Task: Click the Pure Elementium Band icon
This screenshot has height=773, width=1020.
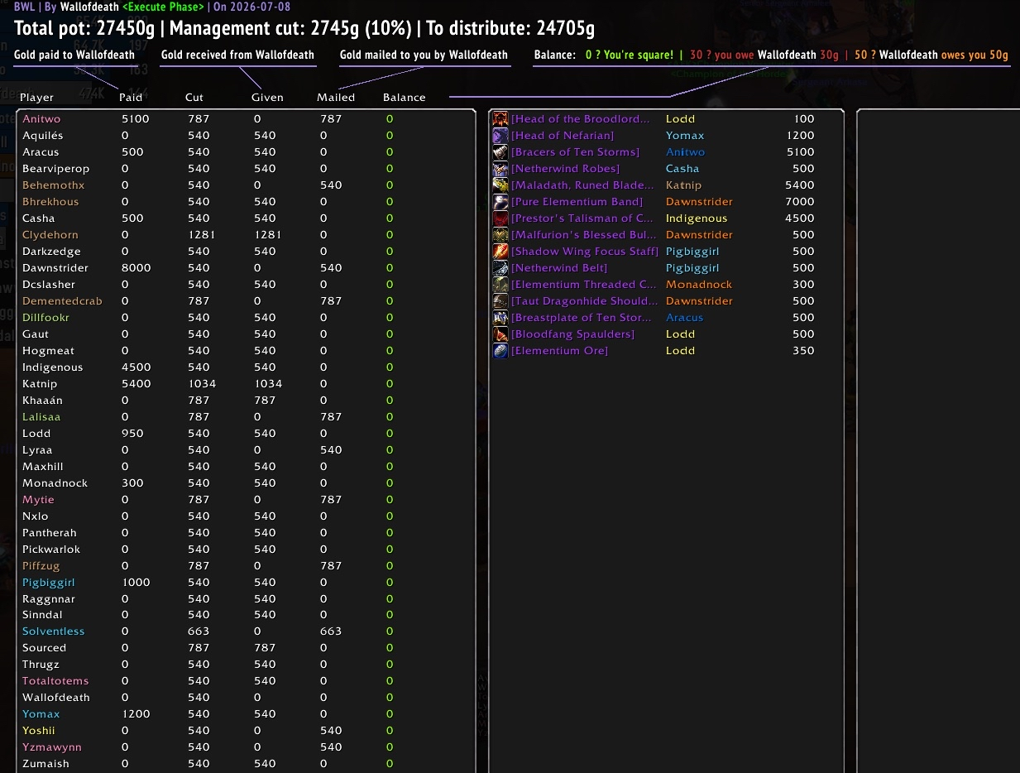Action: pos(500,202)
